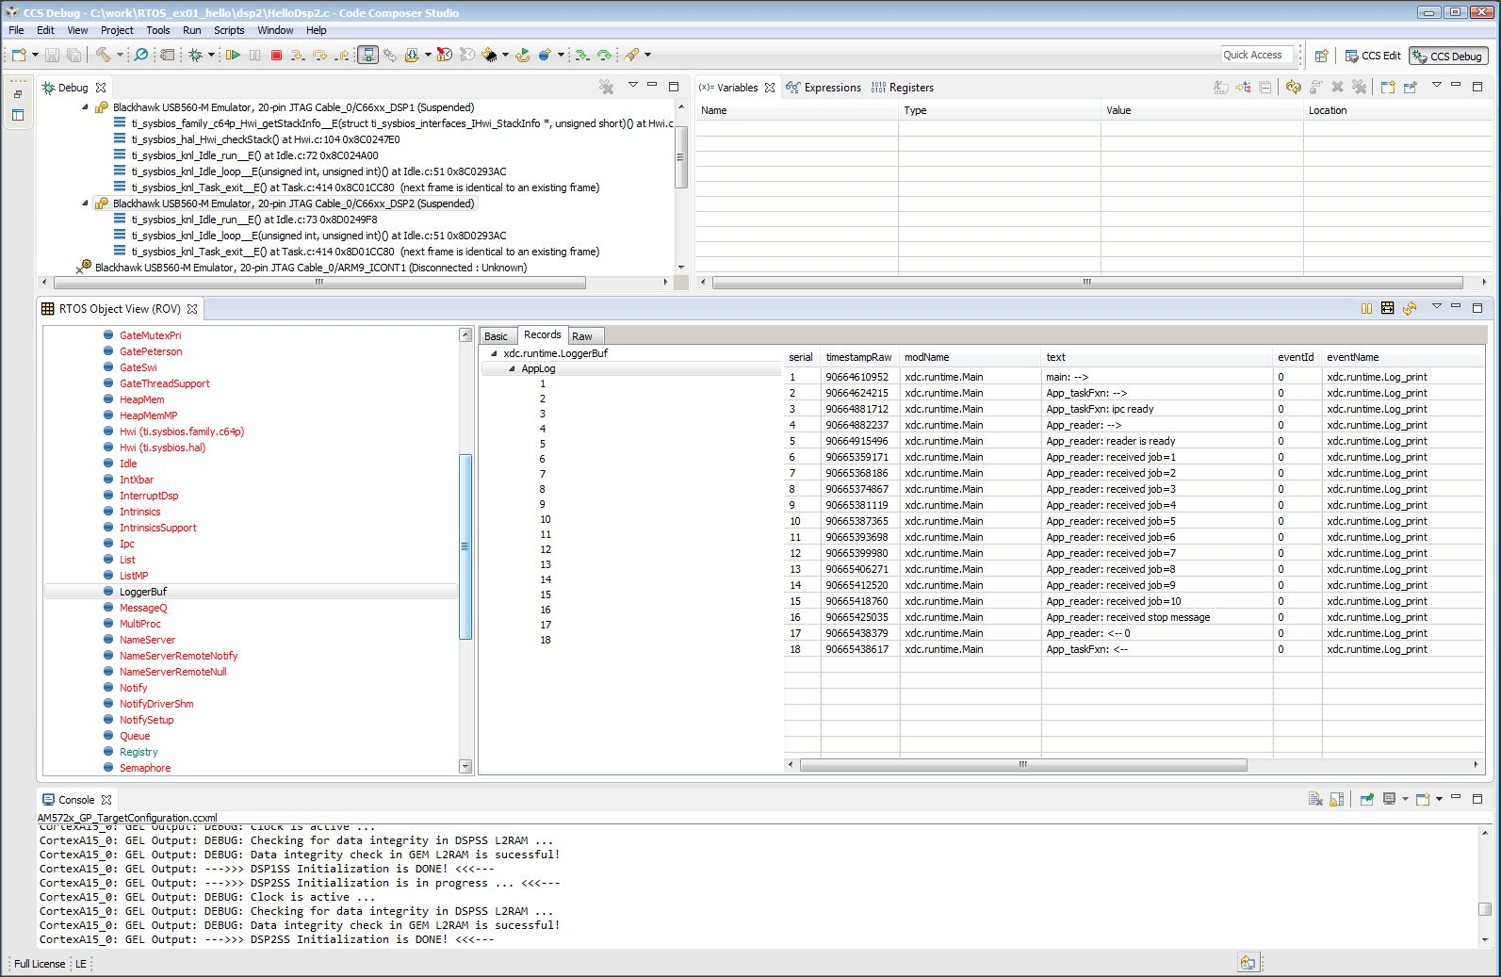Refresh the RTOS Object View

[x=1410, y=309]
